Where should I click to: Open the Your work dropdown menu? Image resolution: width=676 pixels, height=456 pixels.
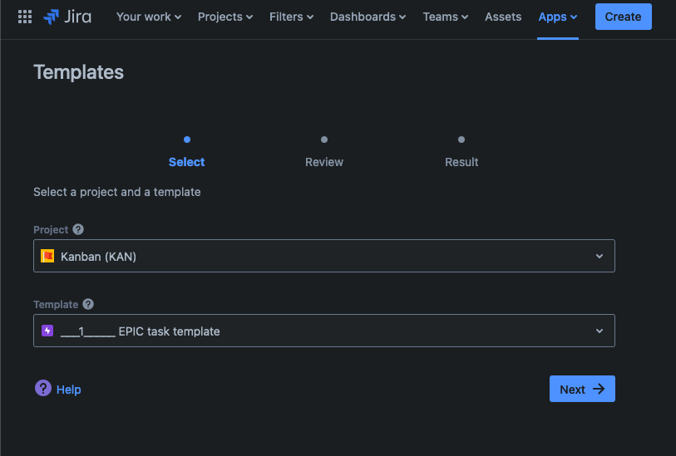coord(148,17)
